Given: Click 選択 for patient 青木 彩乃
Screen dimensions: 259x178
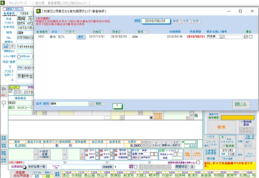Looking at the screenshot, I should pos(81,37).
